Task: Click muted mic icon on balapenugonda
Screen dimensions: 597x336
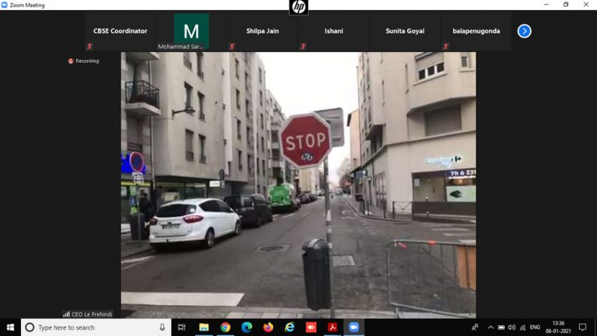Action: tap(445, 47)
